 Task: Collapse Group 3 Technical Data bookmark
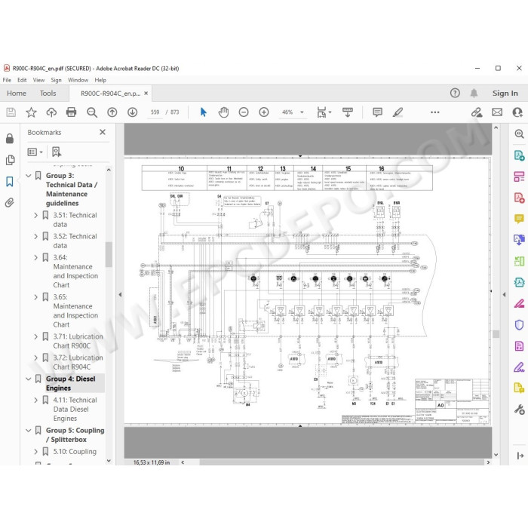[x=29, y=176]
